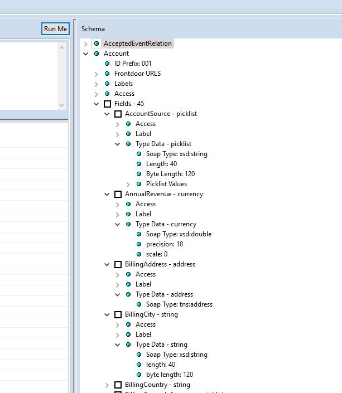Viewport: 342px width, 393px height.
Task: Click the teal icon beside Picklist Values
Action: pos(139,184)
